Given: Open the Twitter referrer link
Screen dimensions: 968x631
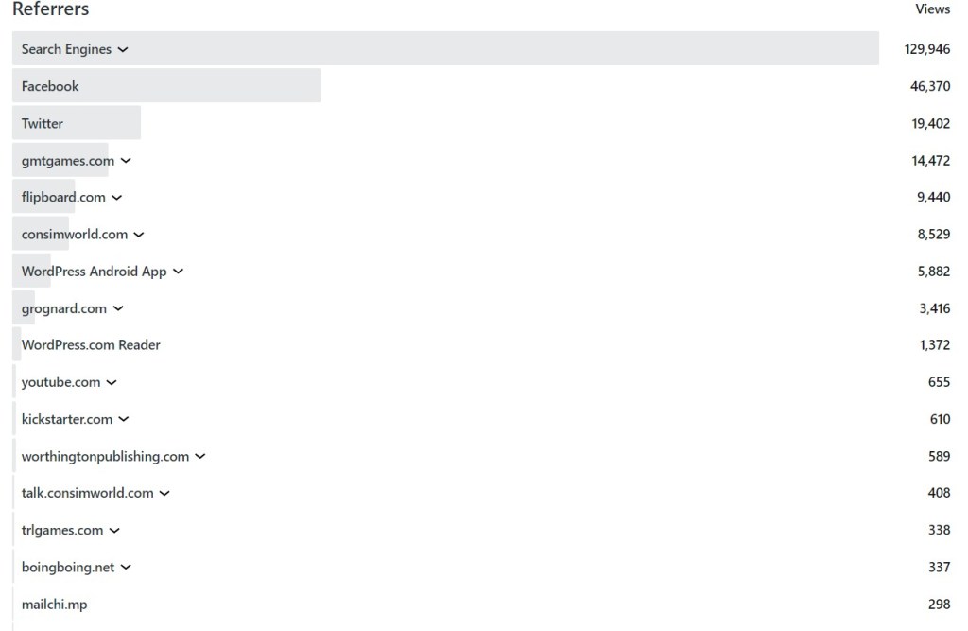Looking at the screenshot, I should (43, 123).
